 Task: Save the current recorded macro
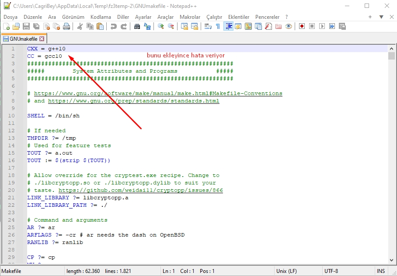coord(342,26)
